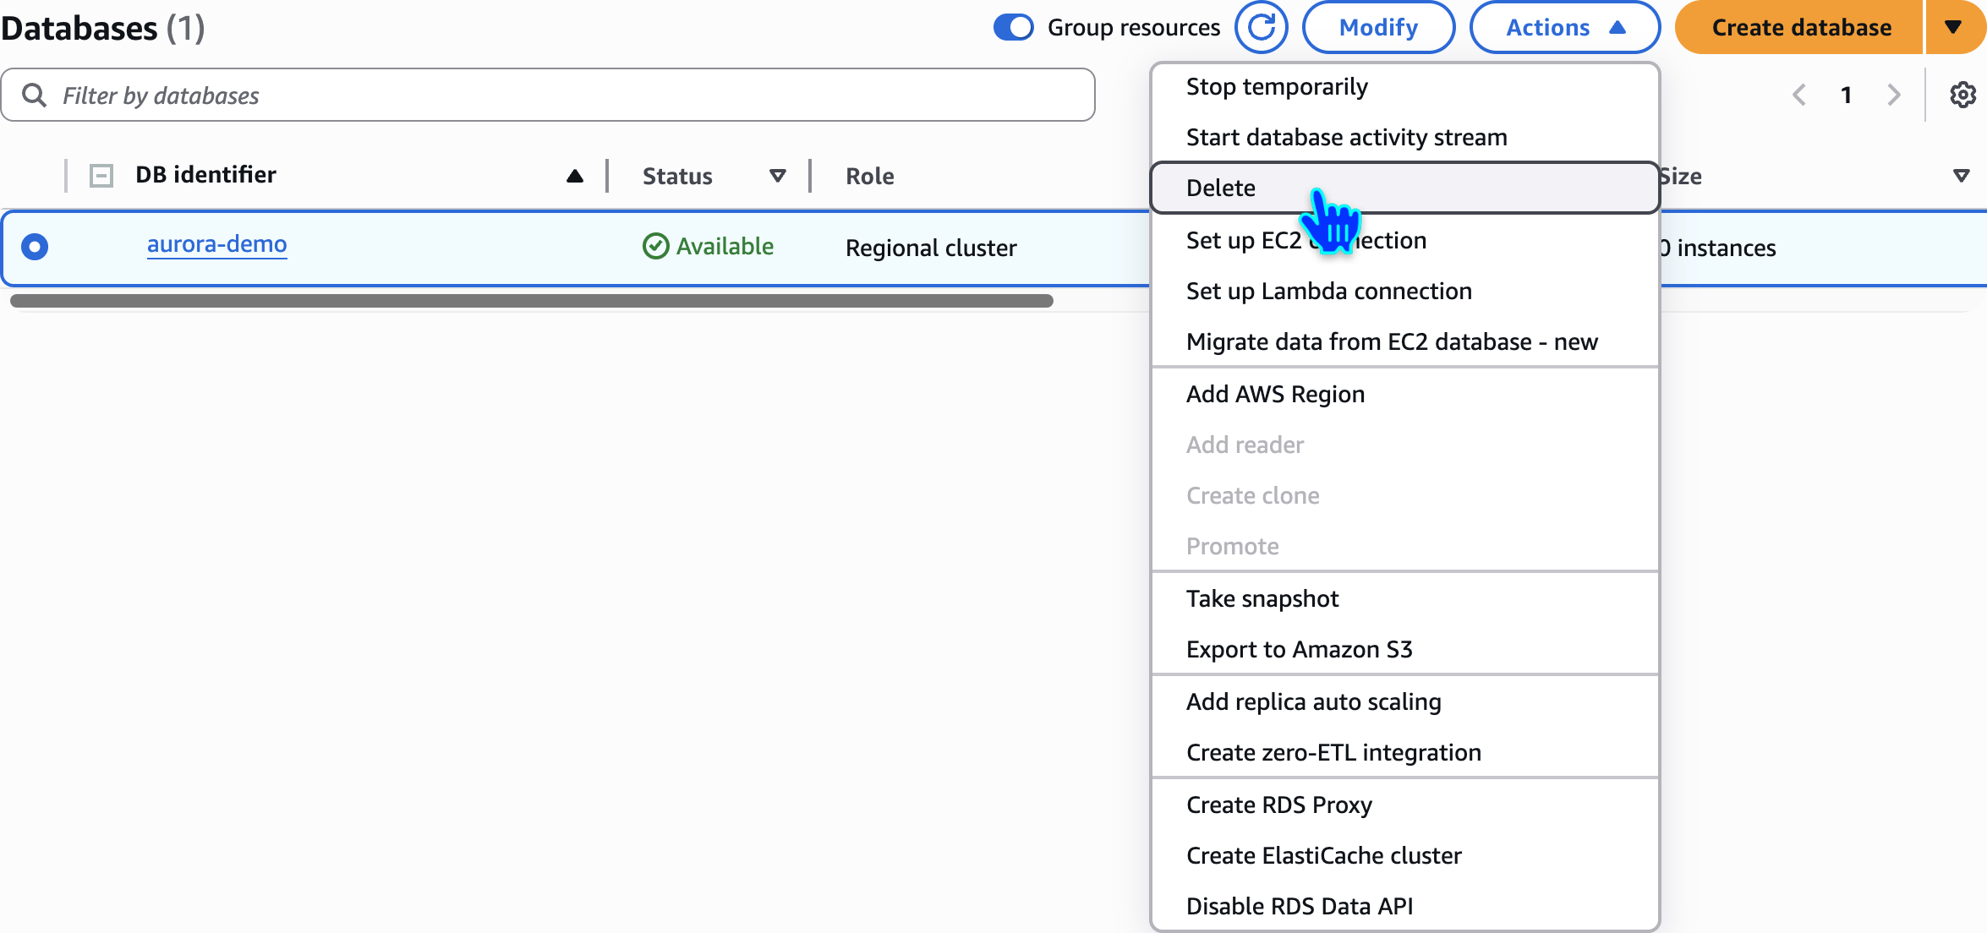Click the horizontal table scrollbar

point(531,301)
